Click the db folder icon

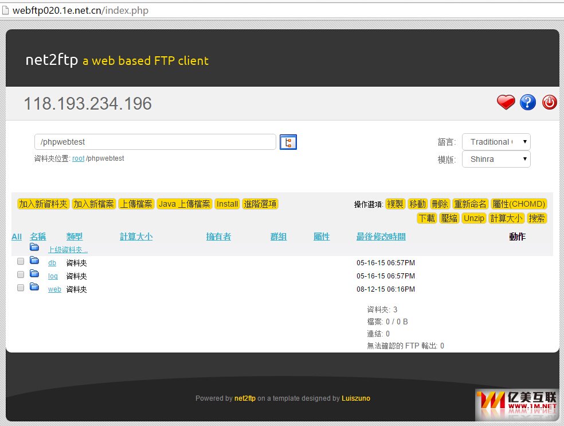(x=34, y=260)
